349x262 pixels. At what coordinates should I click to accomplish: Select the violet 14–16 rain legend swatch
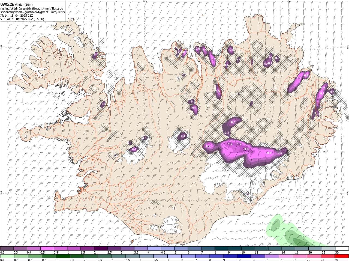coord(272,256)
